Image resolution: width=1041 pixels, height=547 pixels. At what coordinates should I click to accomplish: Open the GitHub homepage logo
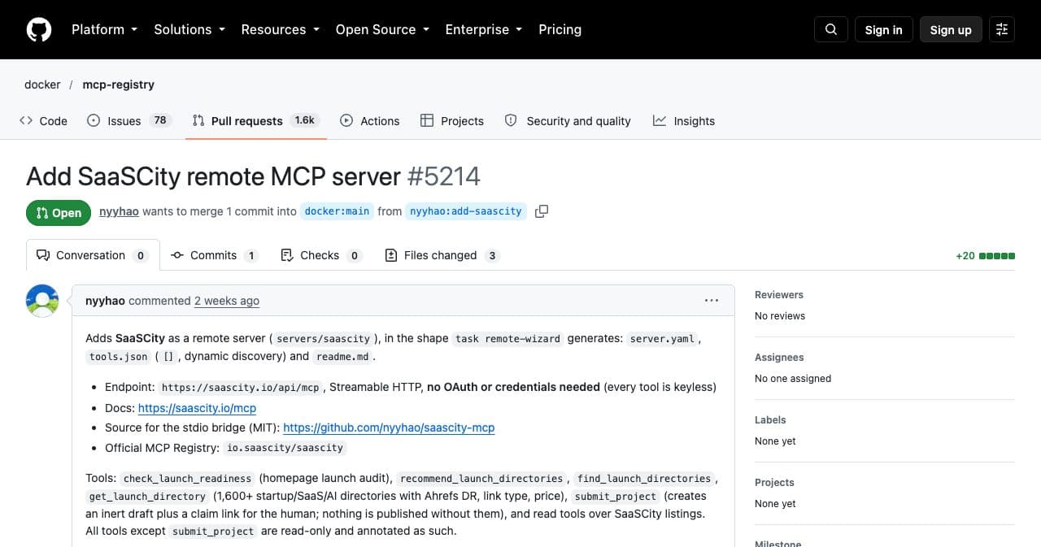pos(39,29)
